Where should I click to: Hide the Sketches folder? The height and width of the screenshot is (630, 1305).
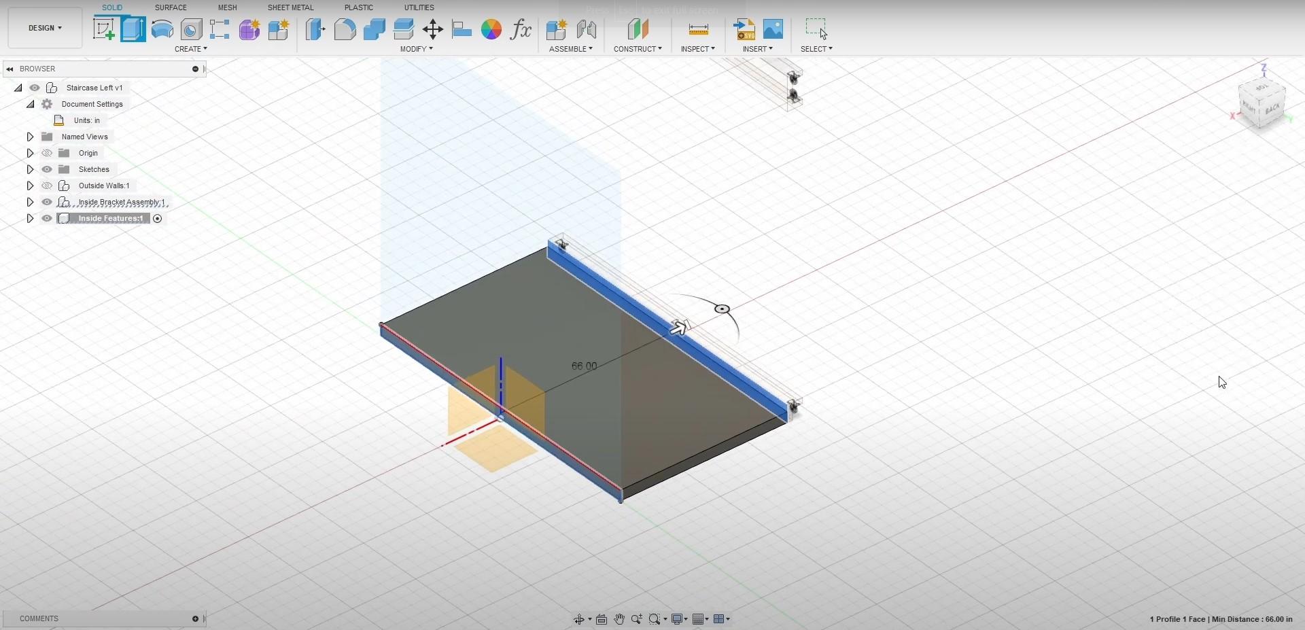(x=47, y=169)
